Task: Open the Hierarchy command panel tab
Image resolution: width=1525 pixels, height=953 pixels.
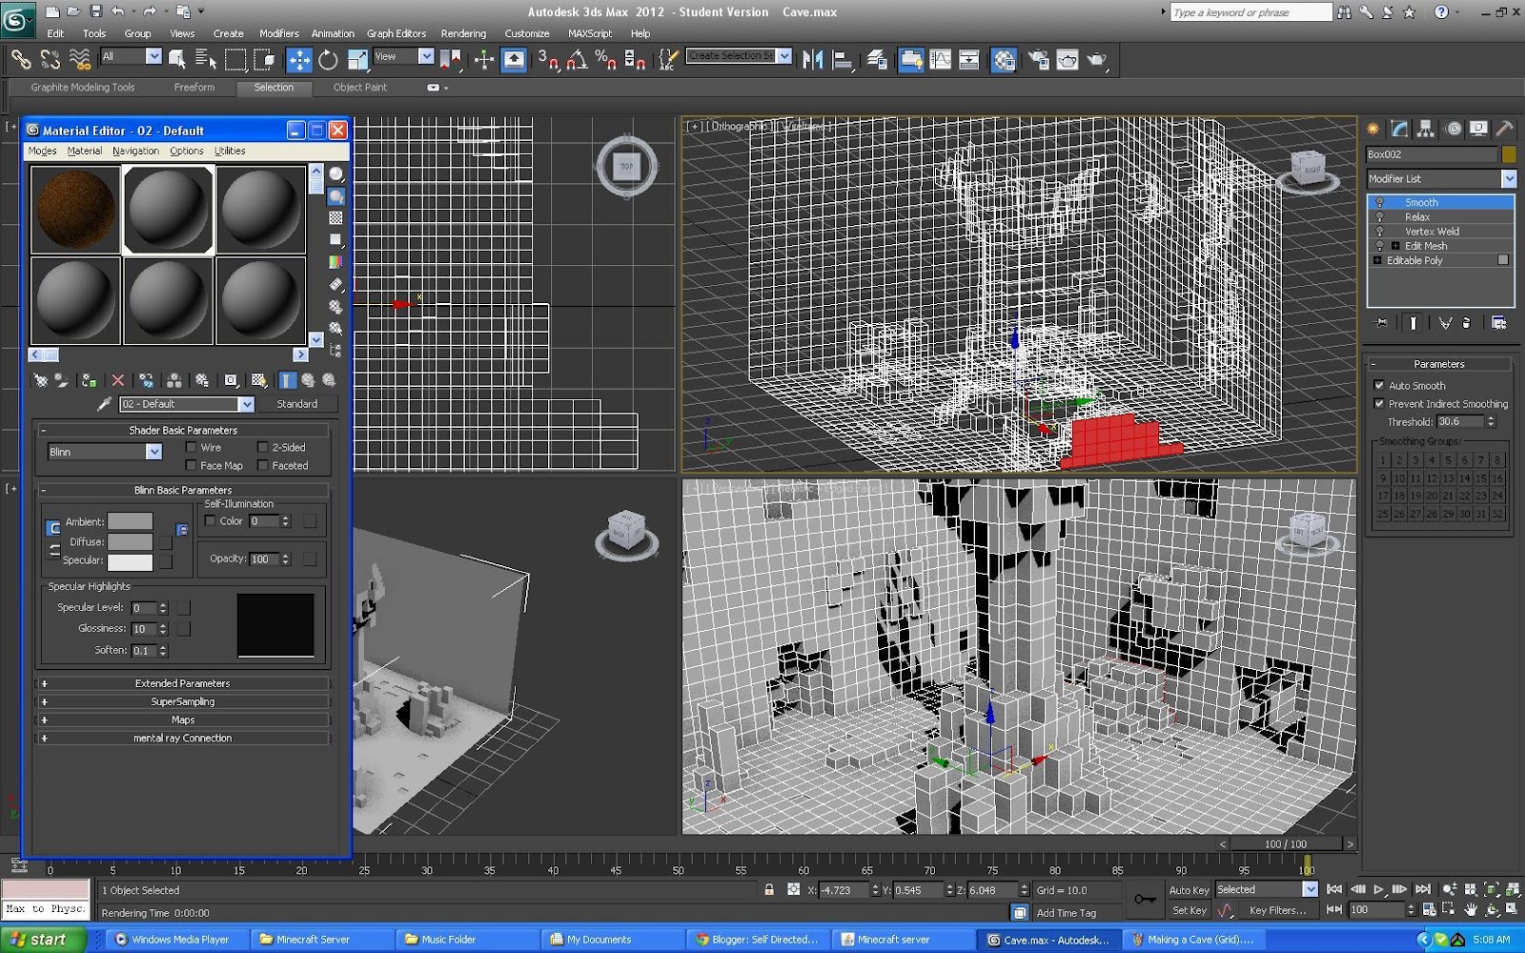Action: [1425, 129]
